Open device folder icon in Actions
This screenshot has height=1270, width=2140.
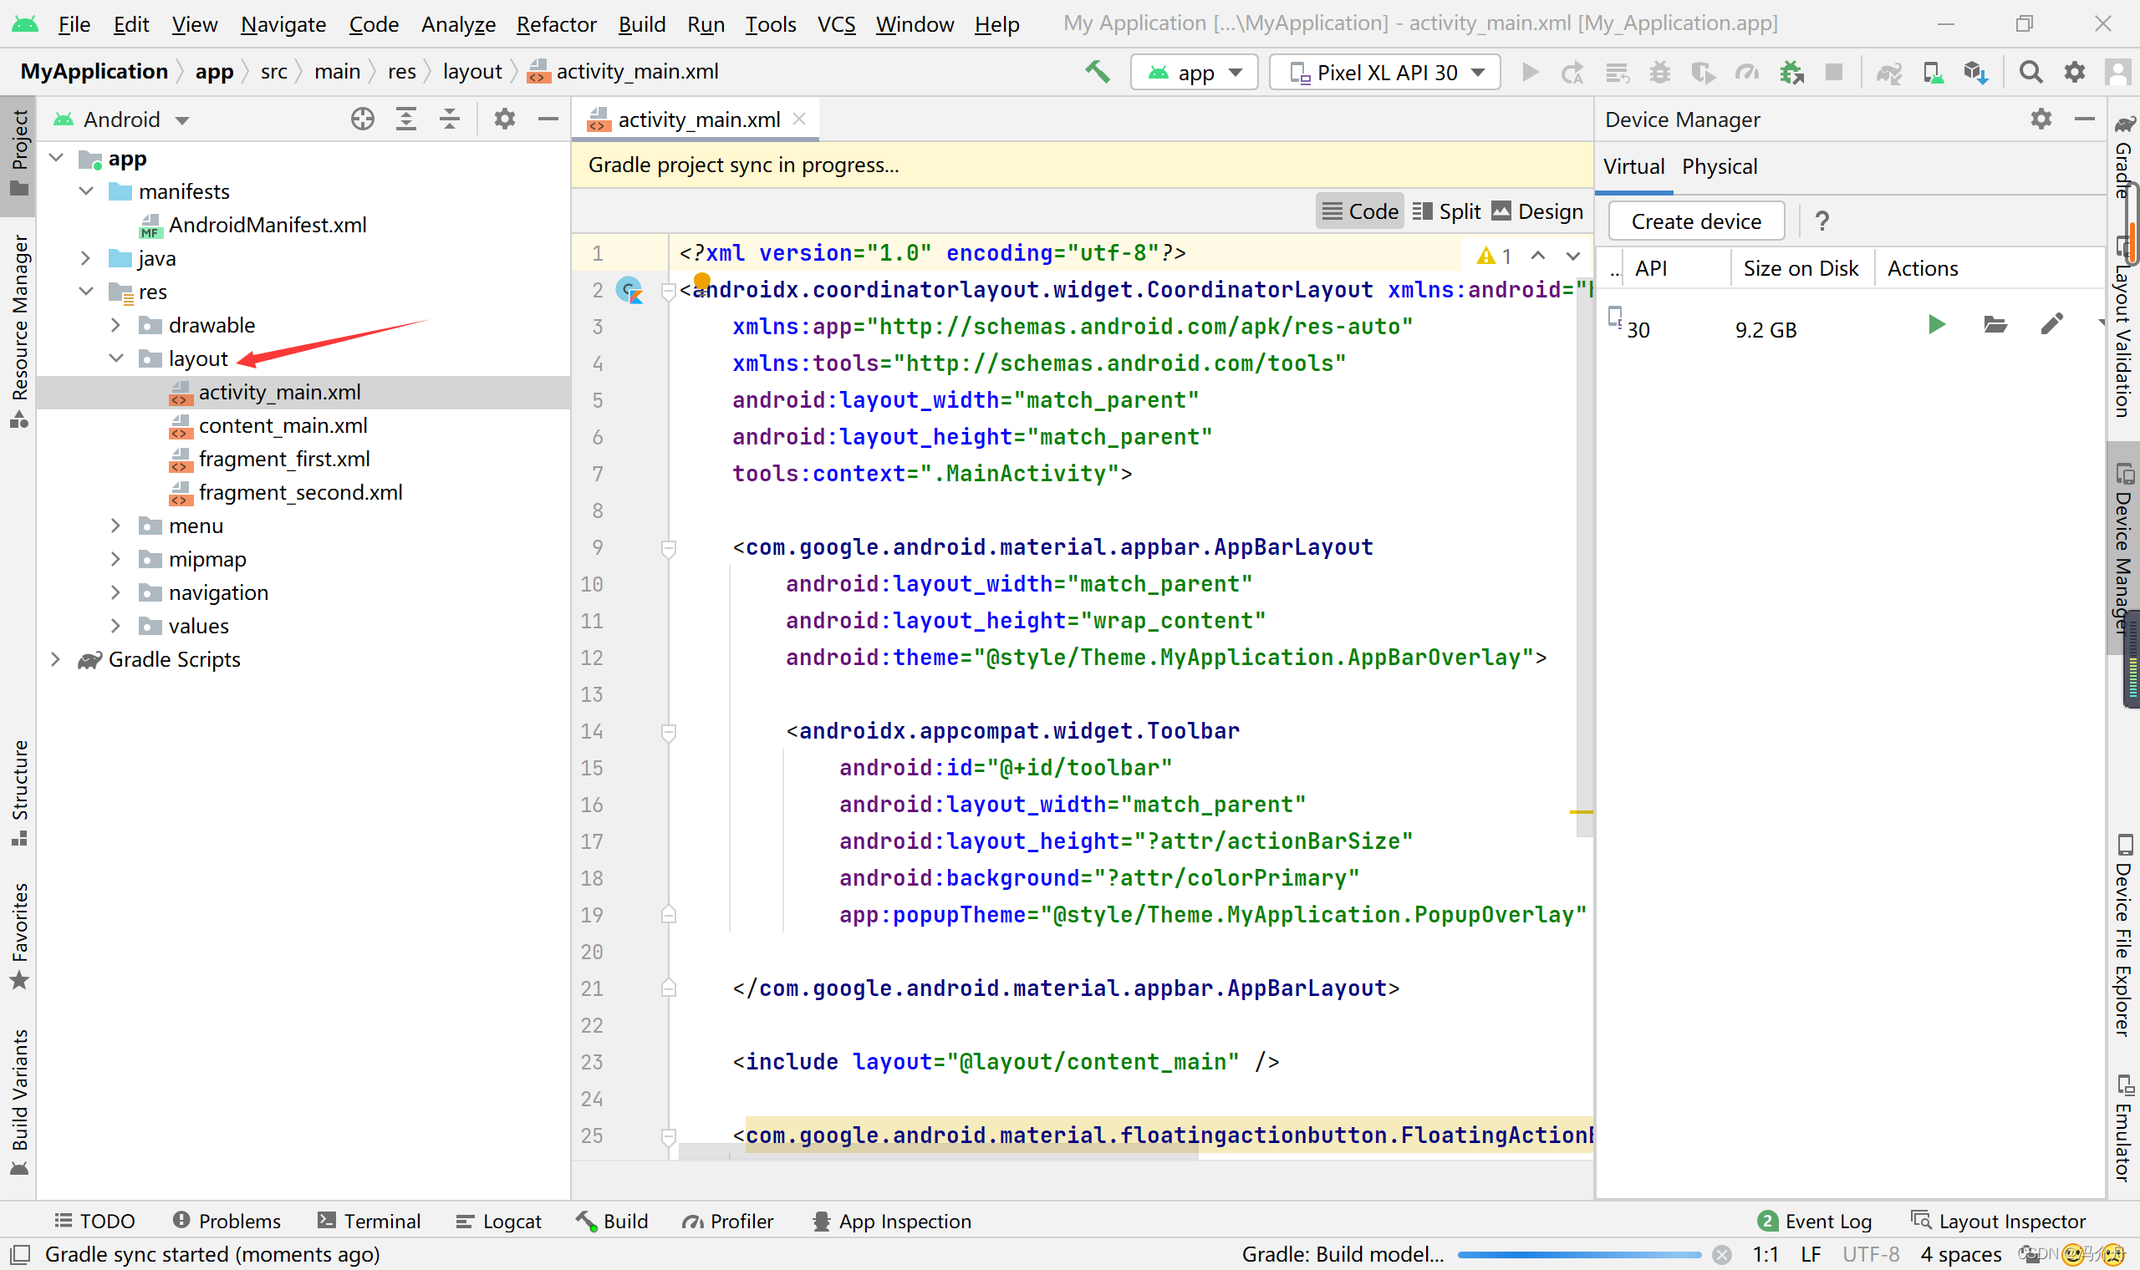(x=1995, y=325)
